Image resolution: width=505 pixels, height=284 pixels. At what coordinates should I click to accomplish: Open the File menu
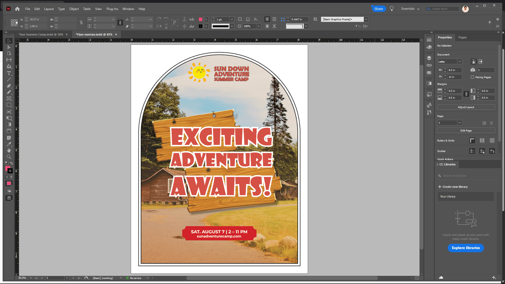click(28, 9)
